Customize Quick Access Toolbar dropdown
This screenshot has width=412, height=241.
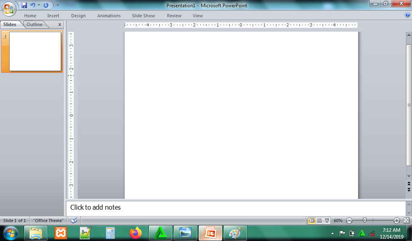pyautogui.click(x=58, y=5)
